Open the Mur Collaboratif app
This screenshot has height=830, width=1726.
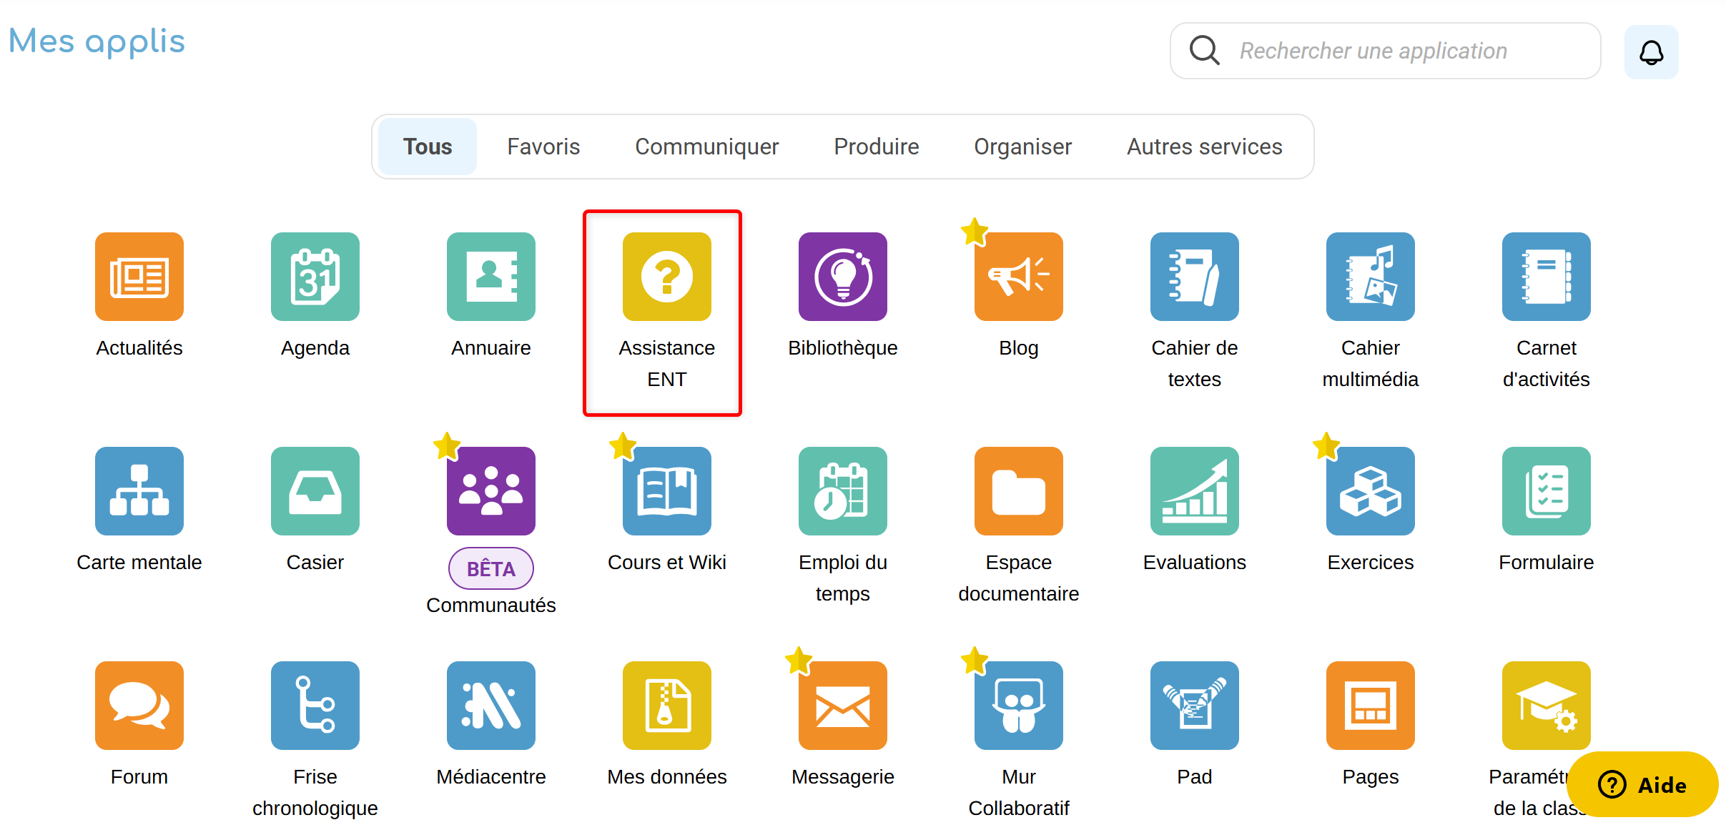point(1019,706)
